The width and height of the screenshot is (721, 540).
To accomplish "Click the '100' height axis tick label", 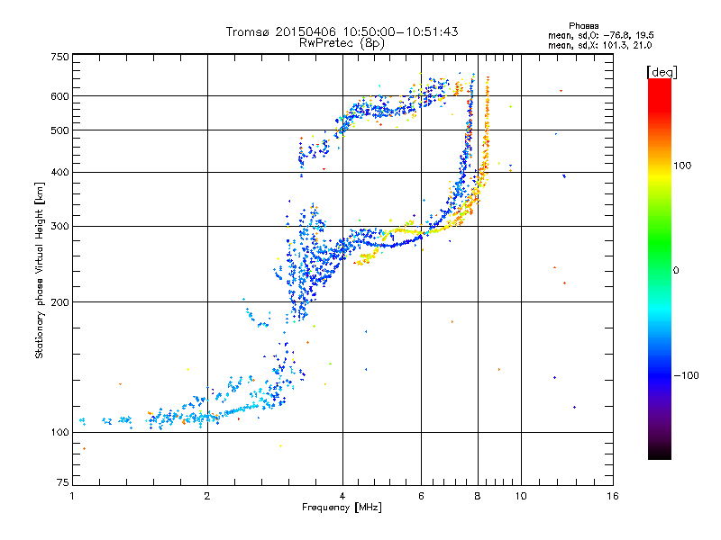I will tap(59, 433).
